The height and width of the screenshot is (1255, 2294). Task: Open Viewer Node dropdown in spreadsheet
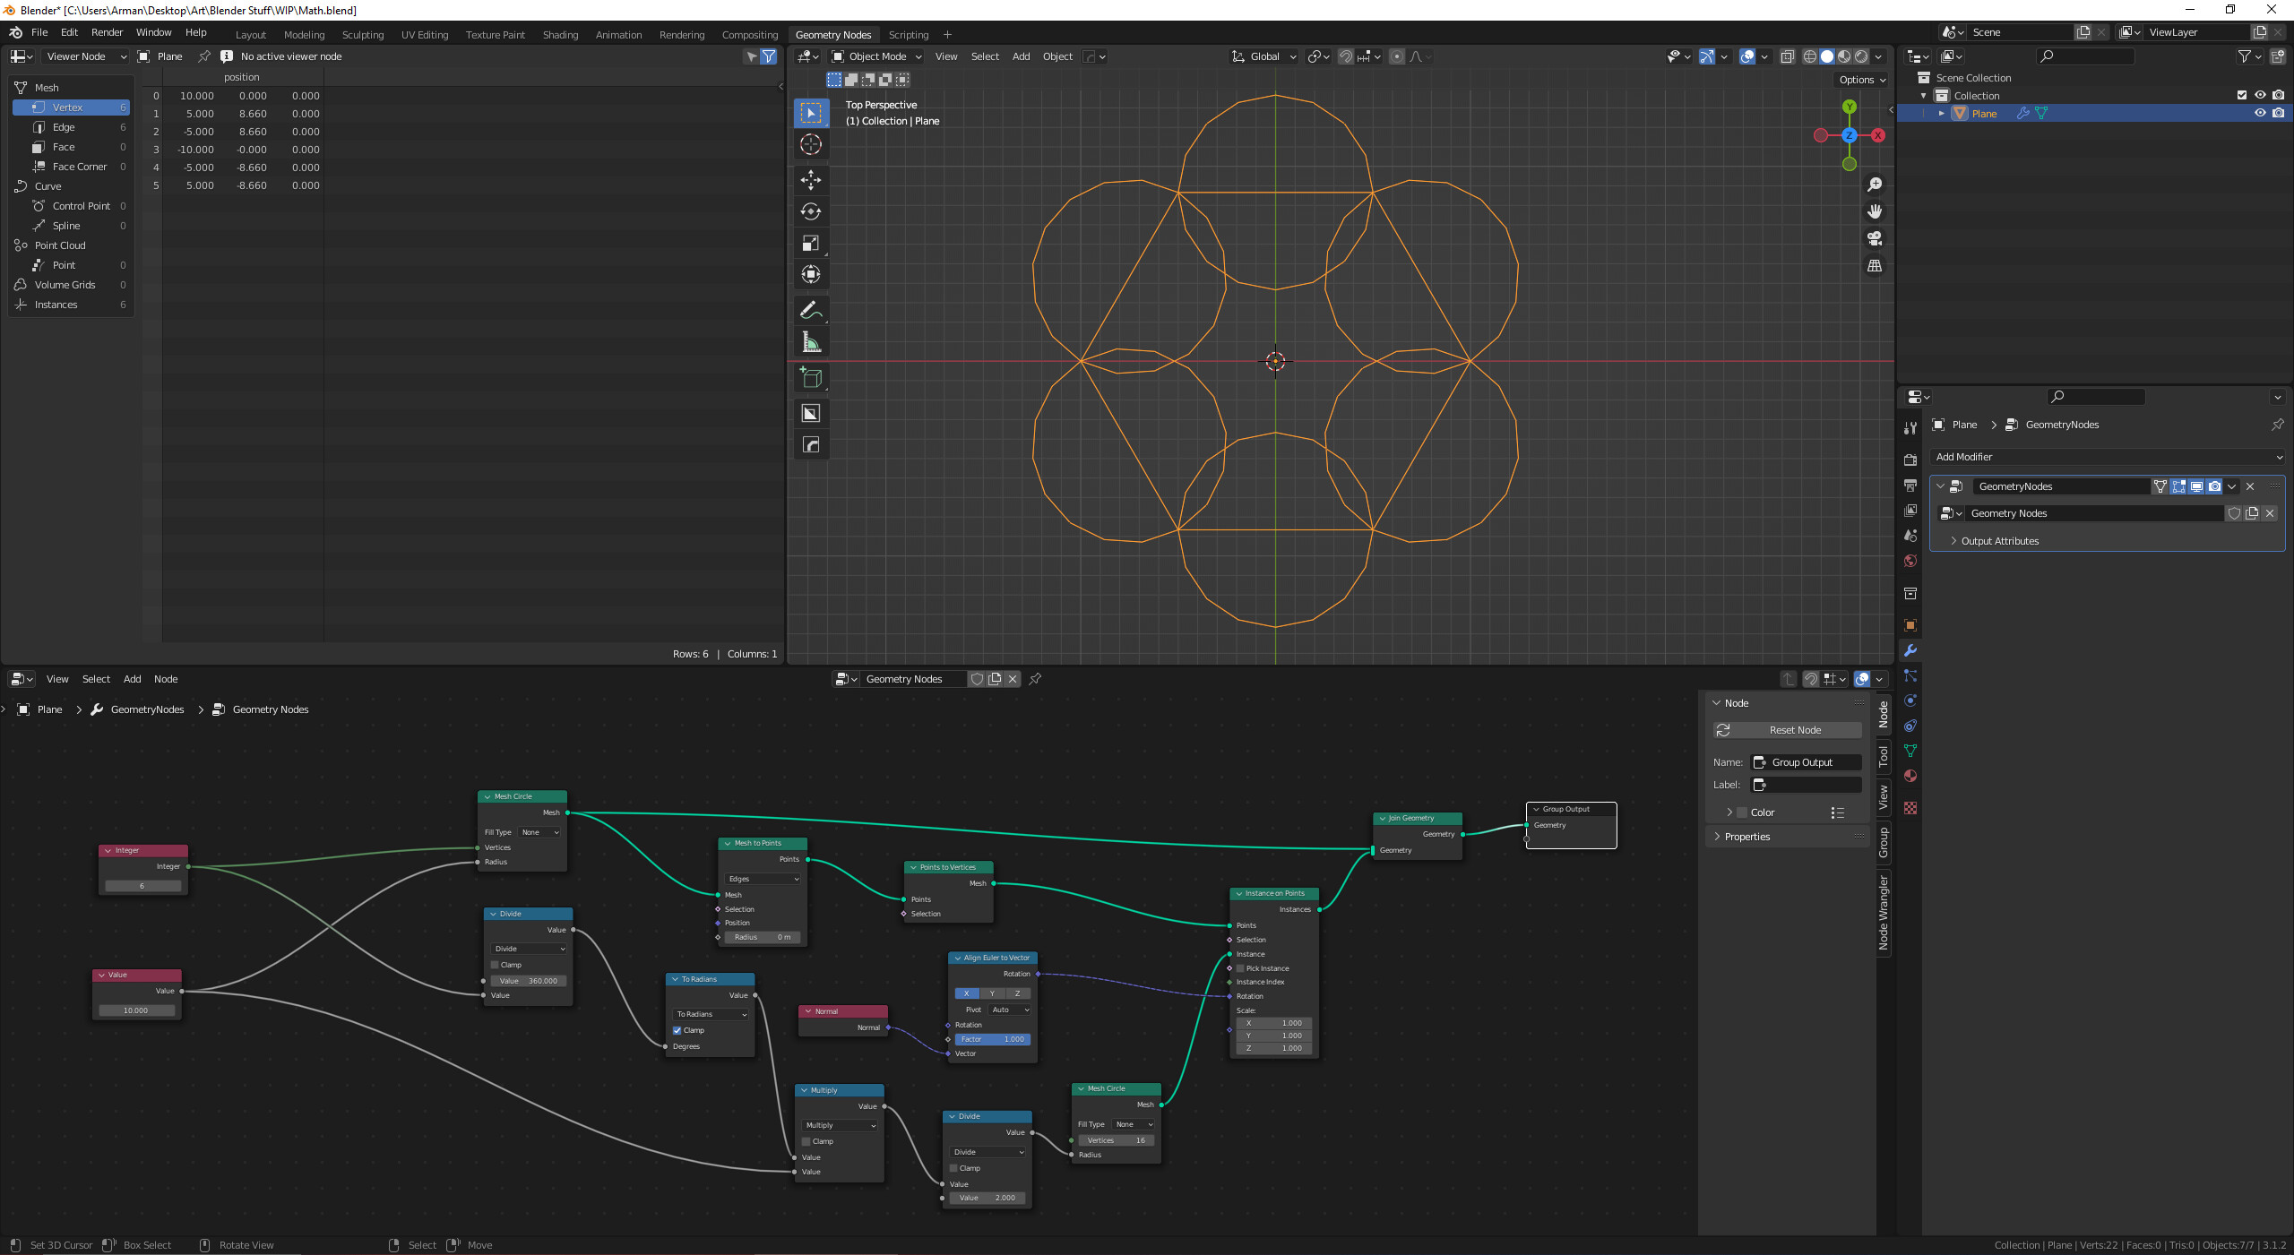pyautogui.click(x=84, y=56)
